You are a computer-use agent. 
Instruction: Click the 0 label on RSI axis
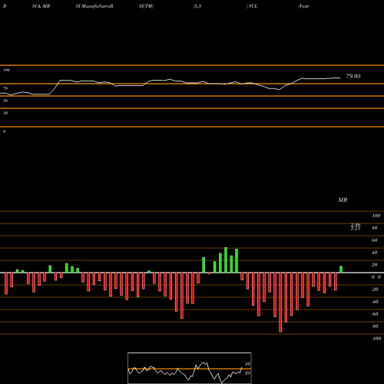click(4, 131)
